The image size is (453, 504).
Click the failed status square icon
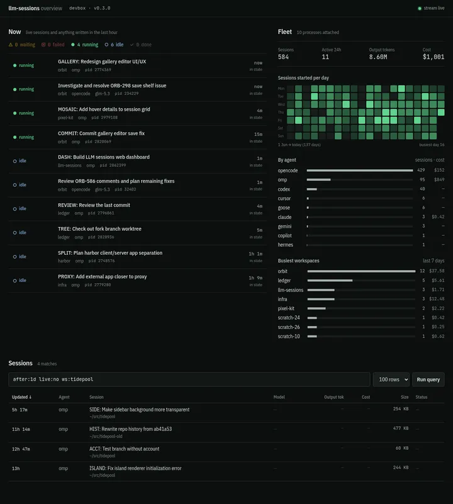pyautogui.click(x=43, y=45)
